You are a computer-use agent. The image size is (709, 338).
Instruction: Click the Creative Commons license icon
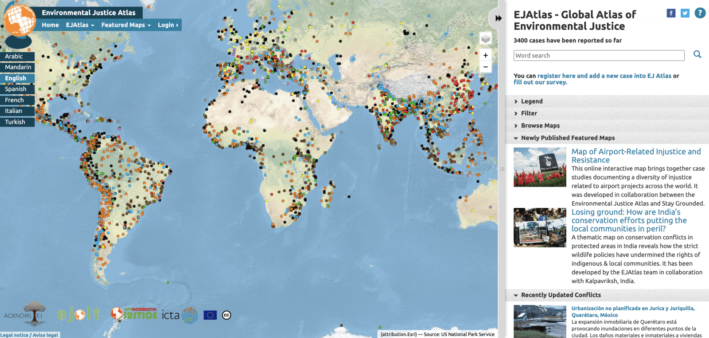pos(226,315)
